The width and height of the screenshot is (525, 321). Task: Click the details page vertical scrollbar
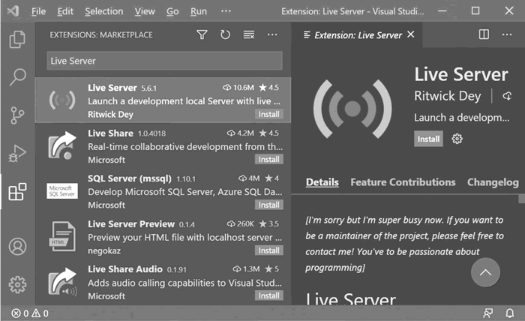(x=521, y=199)
